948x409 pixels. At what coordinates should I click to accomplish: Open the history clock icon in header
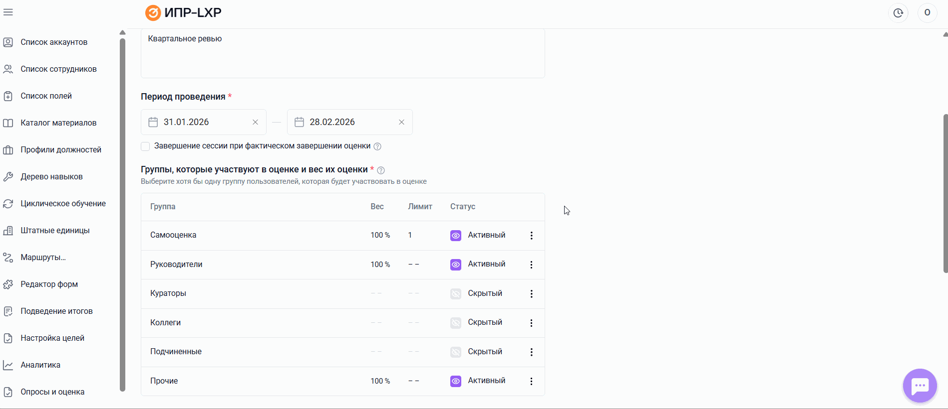click(x=898, y=13)
